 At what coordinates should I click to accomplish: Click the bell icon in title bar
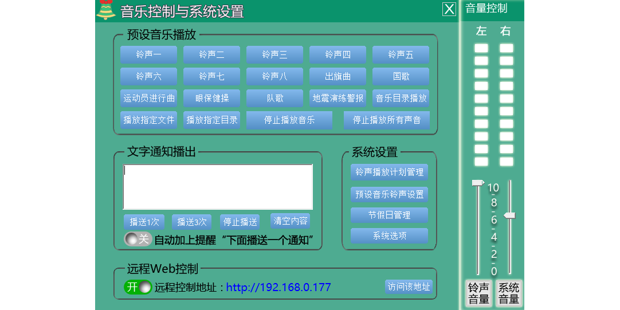(x=105, y=10)
